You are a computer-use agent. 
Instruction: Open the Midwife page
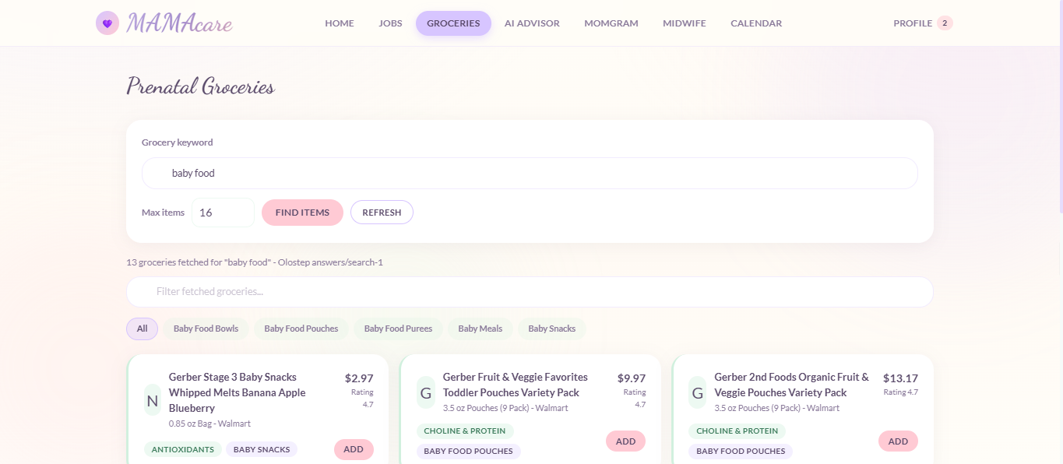tap(685, 23)
